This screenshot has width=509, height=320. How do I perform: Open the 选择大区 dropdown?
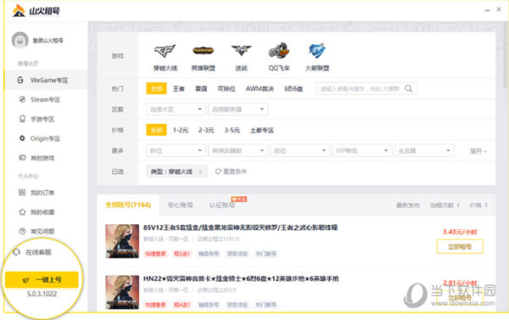coord(176,109)
